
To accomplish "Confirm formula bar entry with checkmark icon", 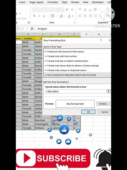I will click(27, 29).
